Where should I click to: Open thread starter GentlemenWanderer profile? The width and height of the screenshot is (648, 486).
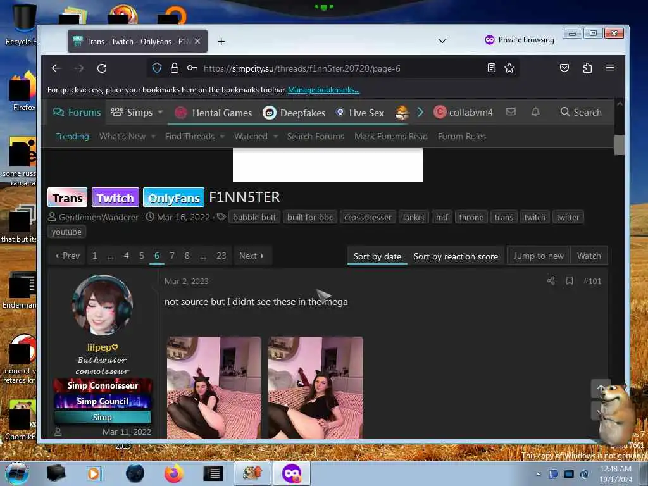98,217
